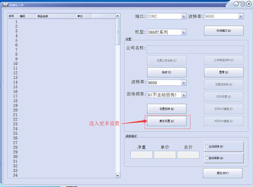Select row 5 in the product list
253x187 pixels.
point(62,40)
